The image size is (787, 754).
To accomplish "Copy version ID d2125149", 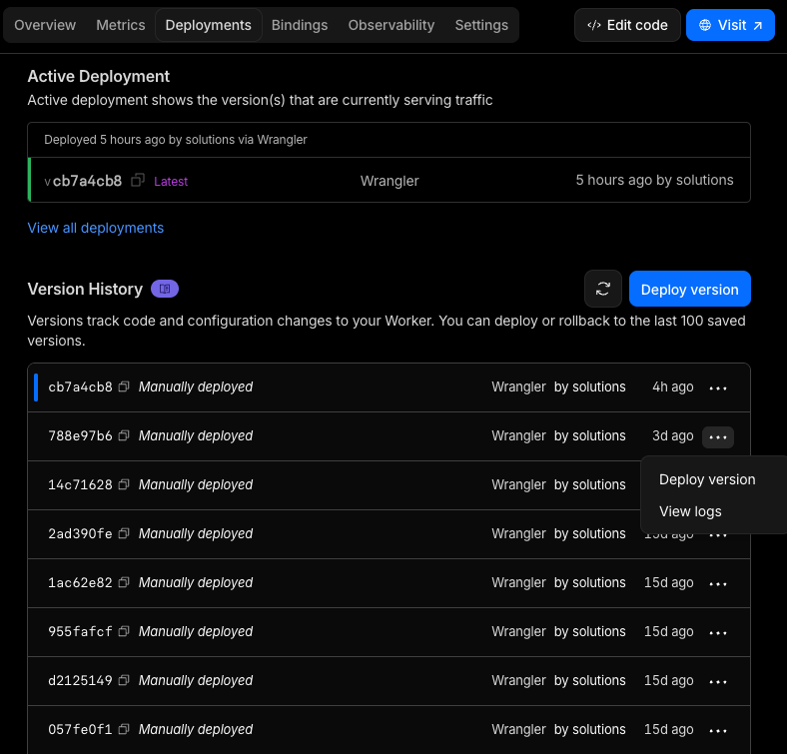I will coord(124,680).
